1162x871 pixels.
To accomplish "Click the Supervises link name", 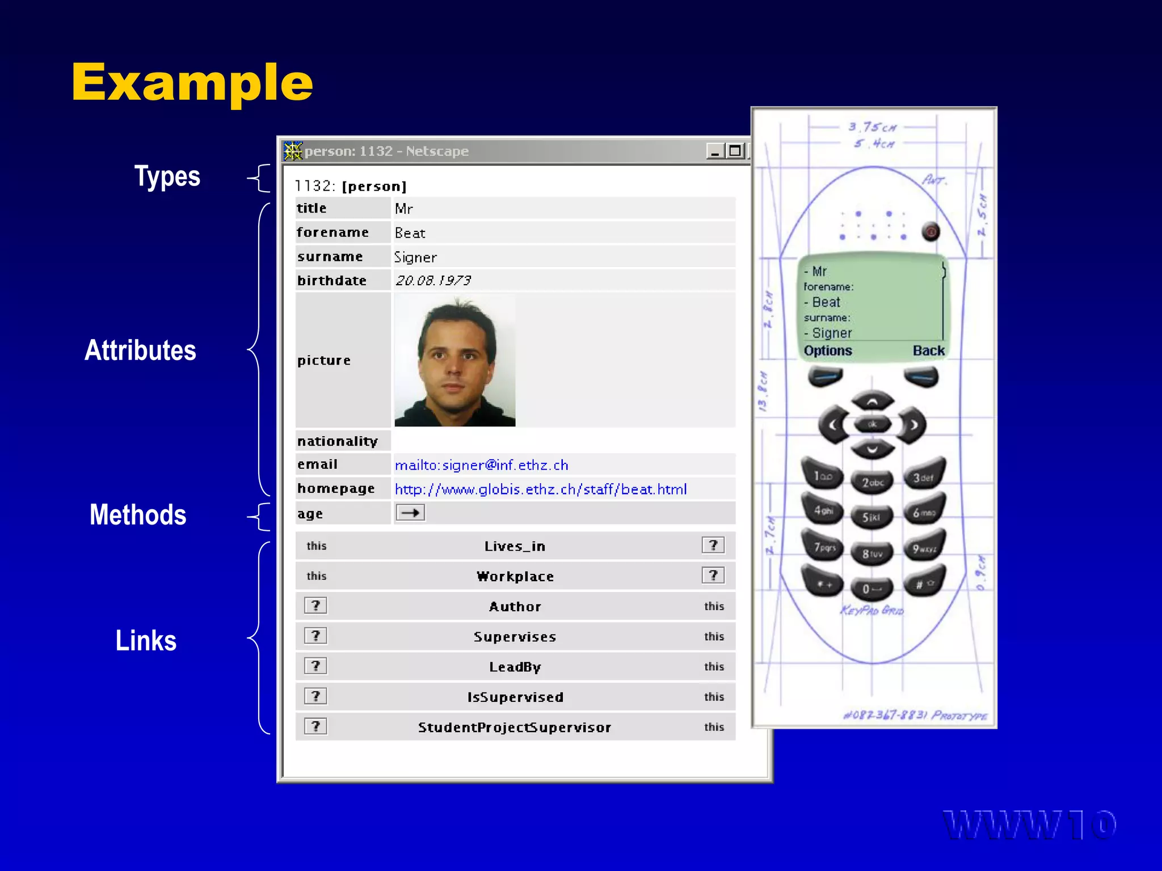I will click(515, 636).
